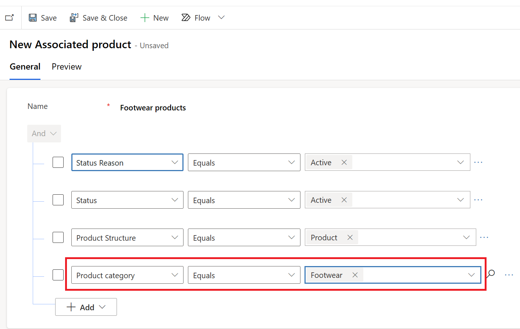
Task: Expand value list for Product Structure row
Action: tap(466, 237)
